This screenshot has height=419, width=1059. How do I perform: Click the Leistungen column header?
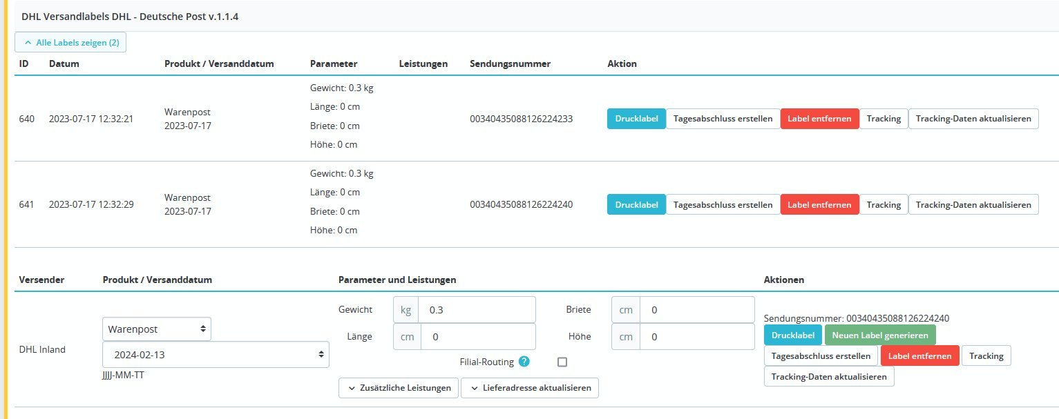(x=423, y=64)
